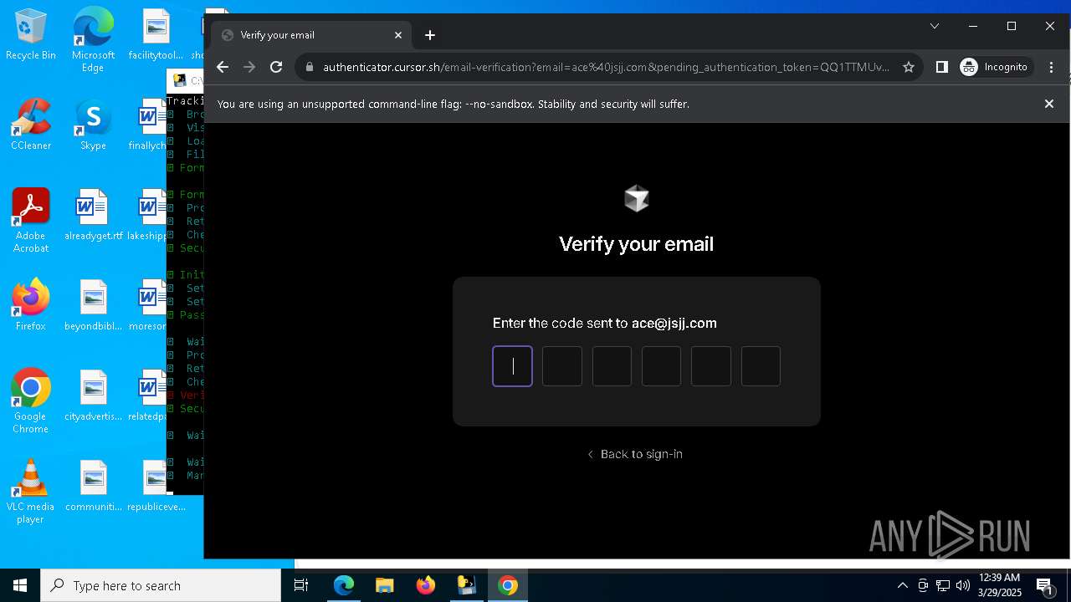Switch to Chrome on the taskbar

click(508, 585)
